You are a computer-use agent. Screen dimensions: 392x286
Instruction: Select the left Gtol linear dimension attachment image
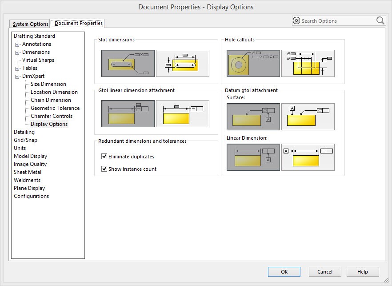[128, 114]
